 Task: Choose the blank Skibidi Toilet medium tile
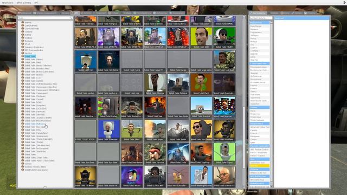click(86, 84)
